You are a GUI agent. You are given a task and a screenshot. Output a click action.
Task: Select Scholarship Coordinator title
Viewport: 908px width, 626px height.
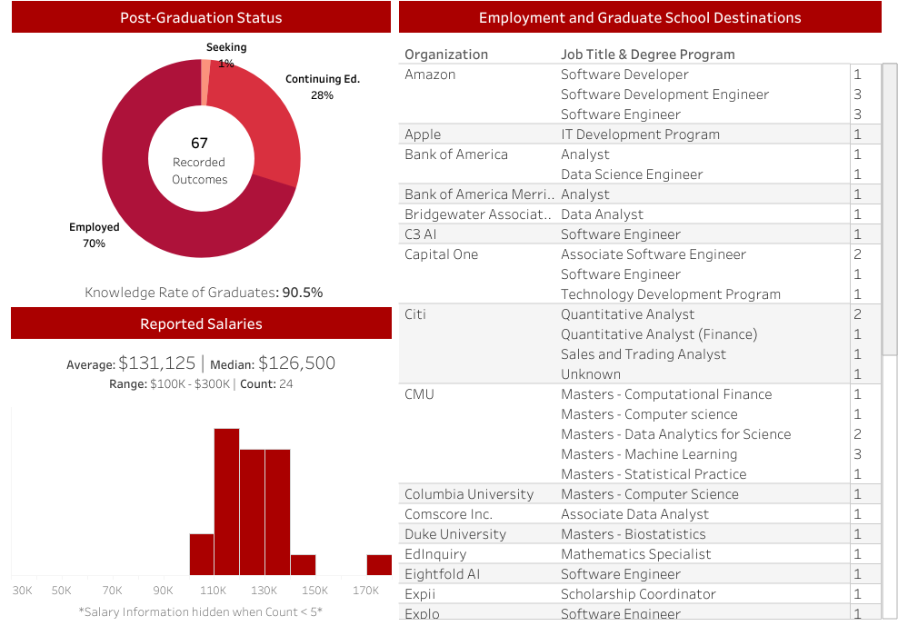(x=637, y=594)
